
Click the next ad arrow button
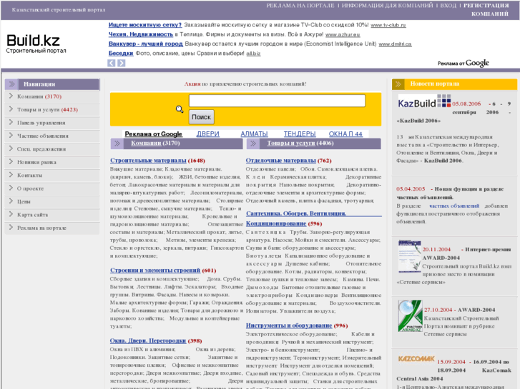(122, 63)
